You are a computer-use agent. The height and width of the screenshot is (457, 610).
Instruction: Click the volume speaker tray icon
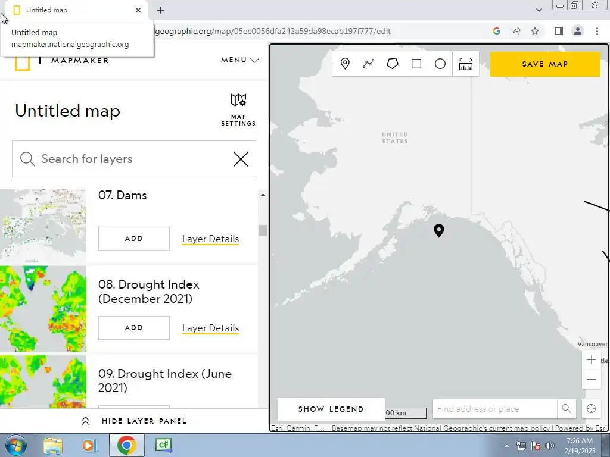coord(550,446)
